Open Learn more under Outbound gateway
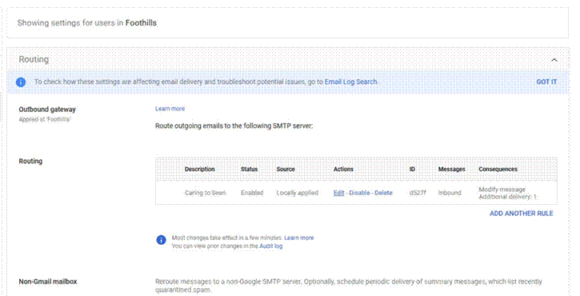 tap(170, 109)
